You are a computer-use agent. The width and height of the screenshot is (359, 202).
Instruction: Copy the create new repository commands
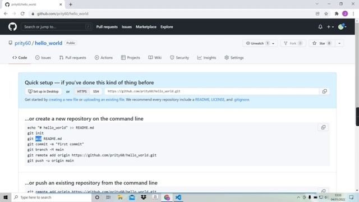(323, 127)
